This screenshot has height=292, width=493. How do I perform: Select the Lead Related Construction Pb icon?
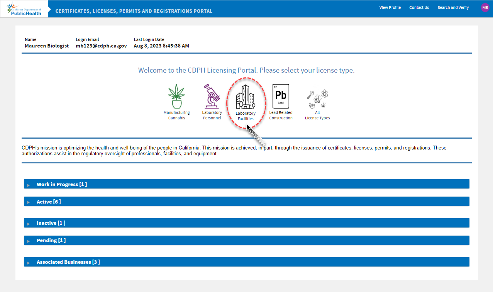281,96
